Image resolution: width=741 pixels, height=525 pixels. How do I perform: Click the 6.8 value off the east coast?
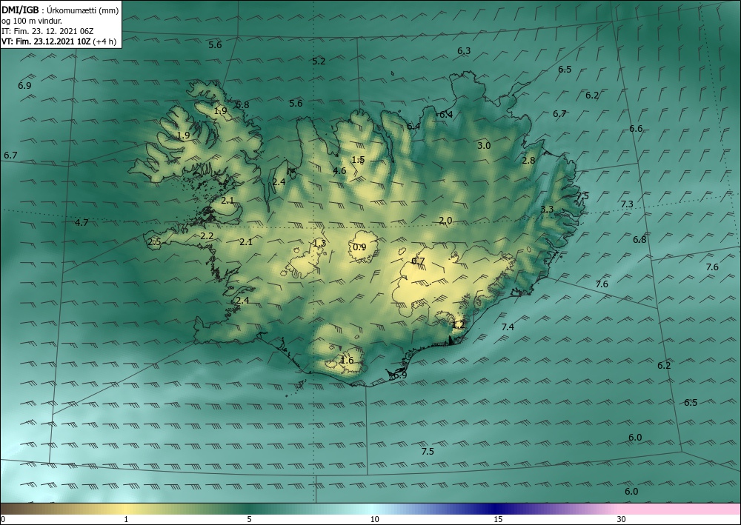pyautogui.click(x=639, y=239)
